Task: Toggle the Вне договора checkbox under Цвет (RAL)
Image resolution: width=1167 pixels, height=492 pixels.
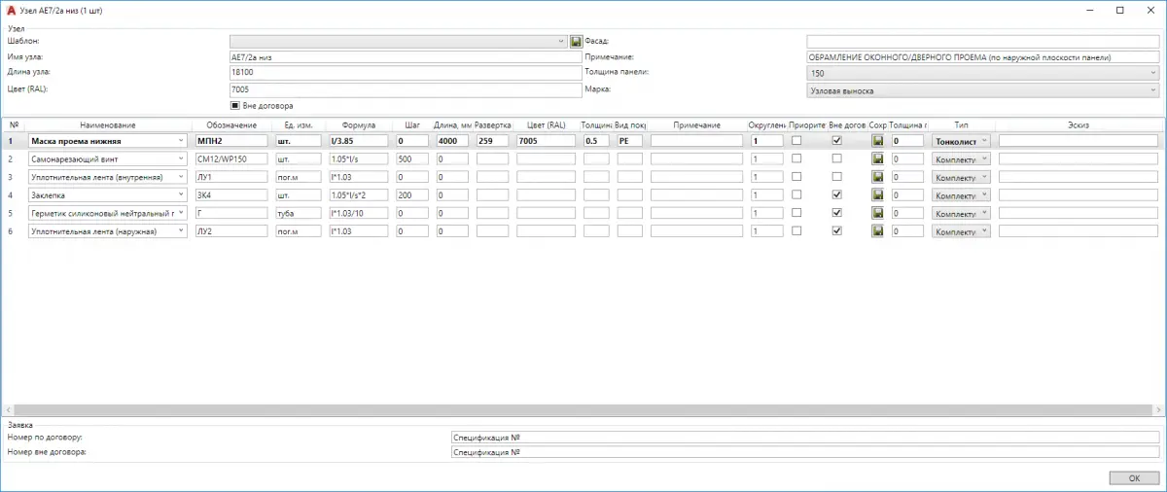Action: (234, 105)
